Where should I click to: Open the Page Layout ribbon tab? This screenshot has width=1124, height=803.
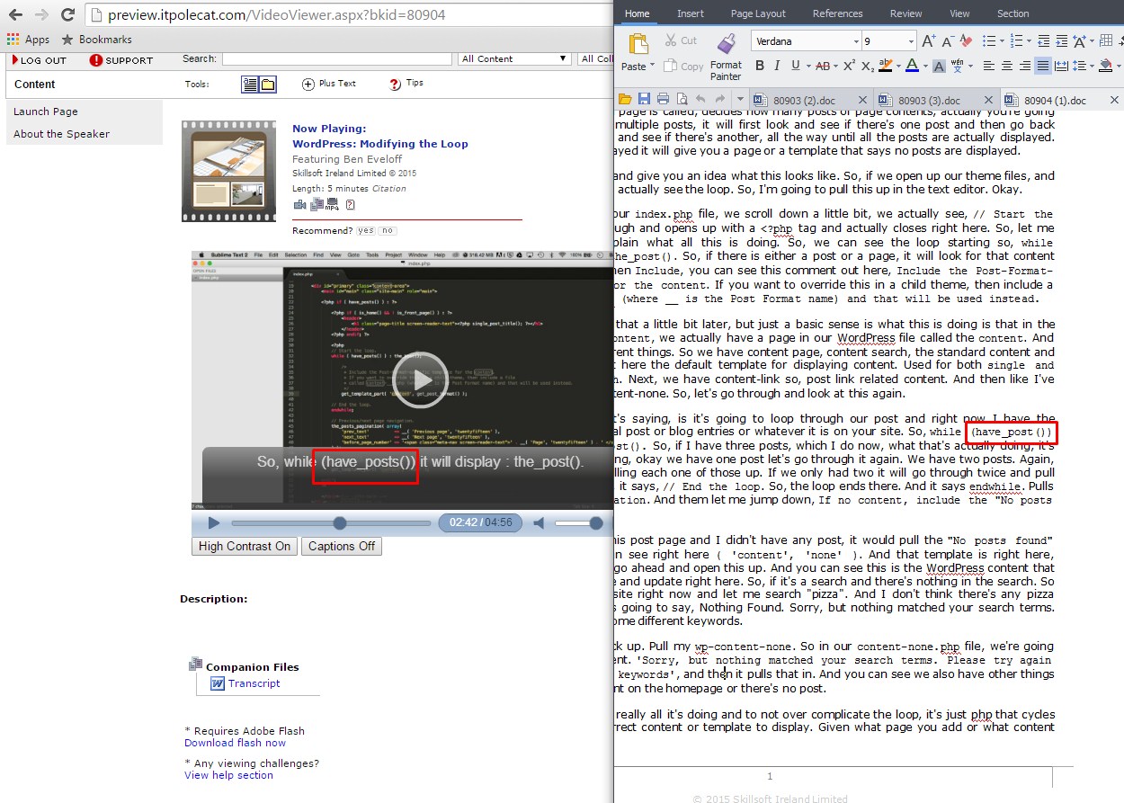(x=758, y=13)
